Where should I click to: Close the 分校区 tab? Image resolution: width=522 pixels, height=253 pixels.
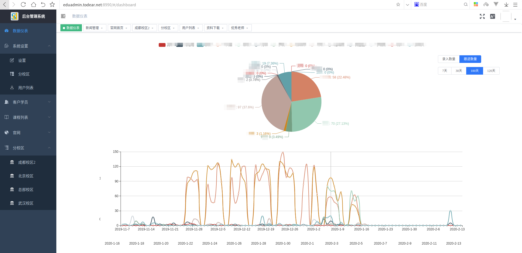point(174,28)
